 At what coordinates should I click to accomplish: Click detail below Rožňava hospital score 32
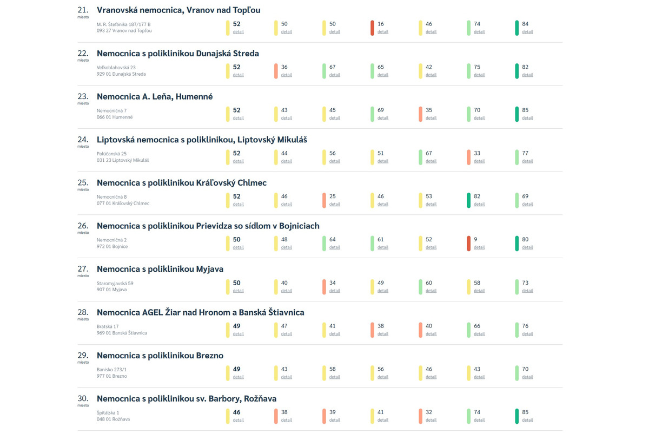(431, 420)
